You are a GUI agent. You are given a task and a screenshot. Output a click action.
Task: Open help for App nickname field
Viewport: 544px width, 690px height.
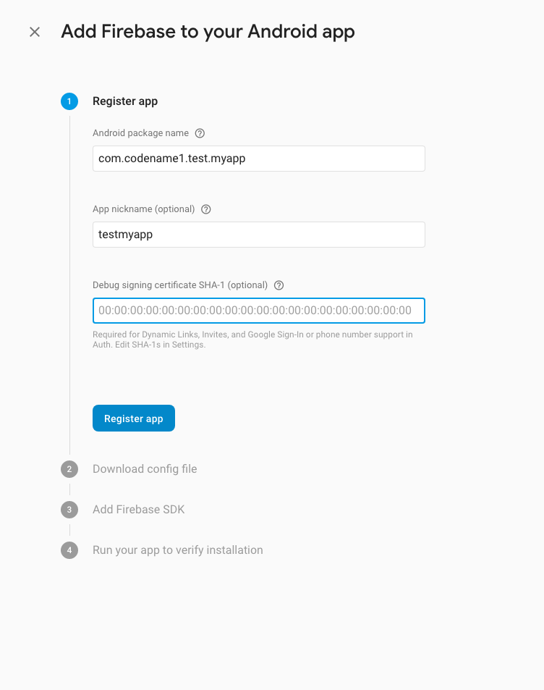[x=205, y=209]
